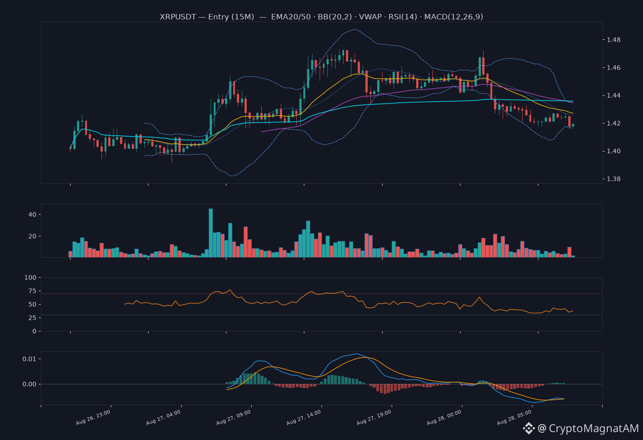Click the tallest bar in the volume panel

[x=211, y=233]
